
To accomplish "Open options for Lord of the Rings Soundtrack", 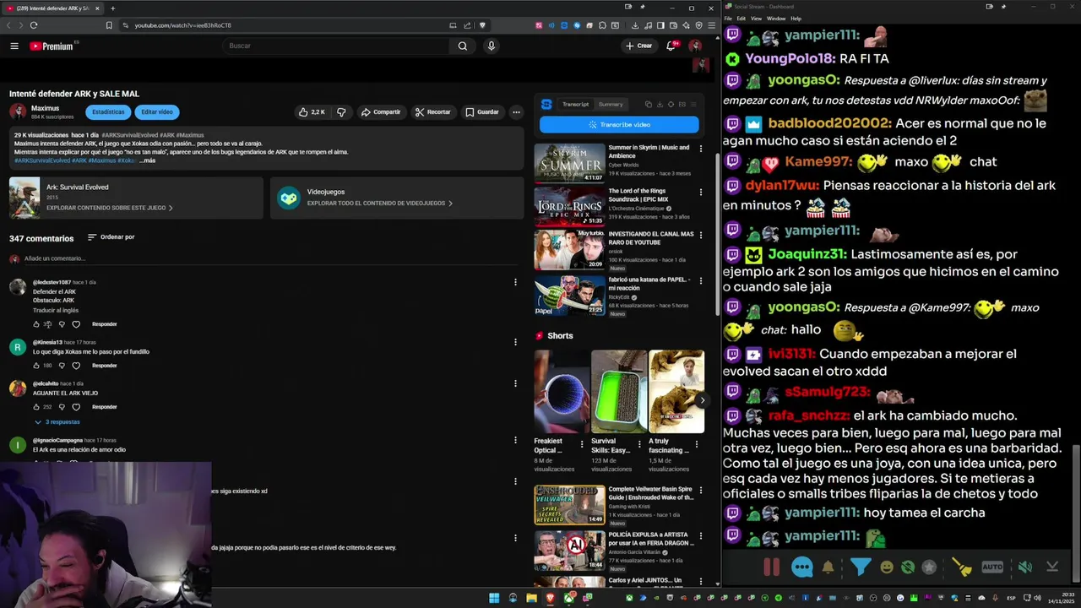I will pos(700,193).
